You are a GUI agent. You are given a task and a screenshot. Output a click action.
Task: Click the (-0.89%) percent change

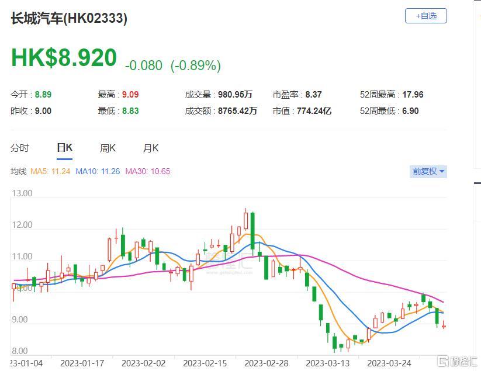tap(196, 65)
